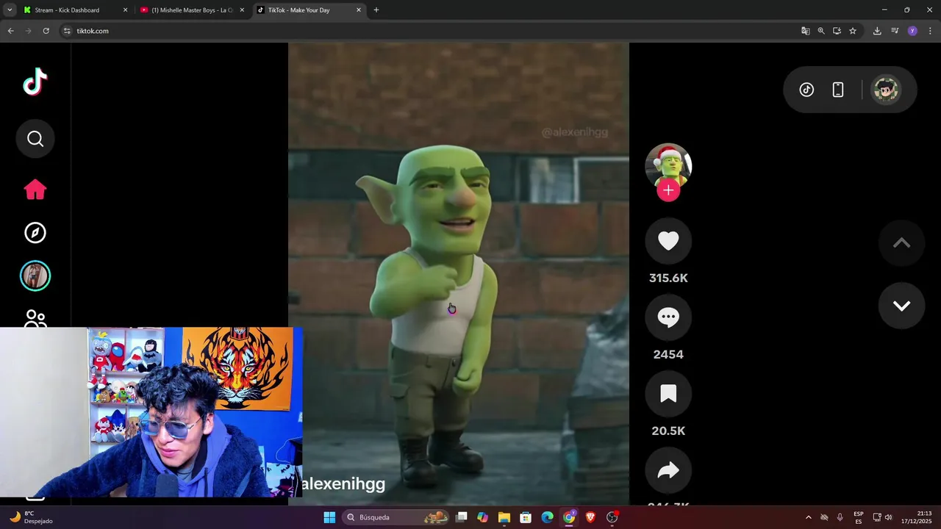The image size is (941, 529).
Task: Open the alexenihgg username link
Action: pos(343,483)
